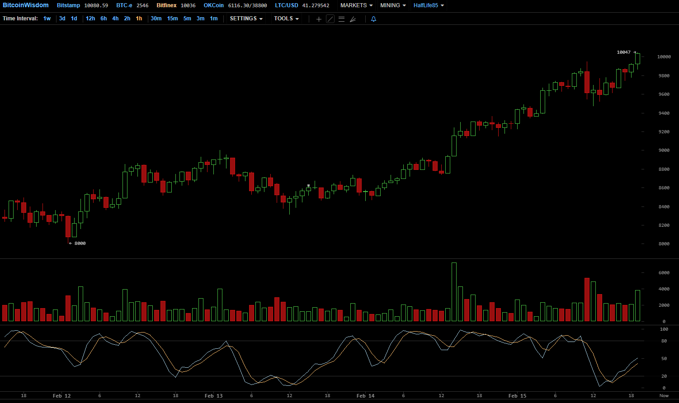This screenshot has width=679, height=403.
Task: Click the tallest volume bar
Action: click(454, 292)
